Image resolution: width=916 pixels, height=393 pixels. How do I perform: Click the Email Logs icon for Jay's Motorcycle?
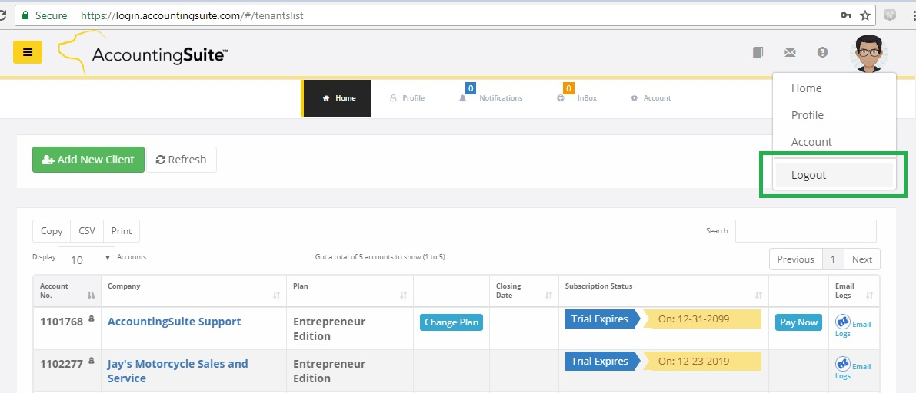(x=843, y=364)
